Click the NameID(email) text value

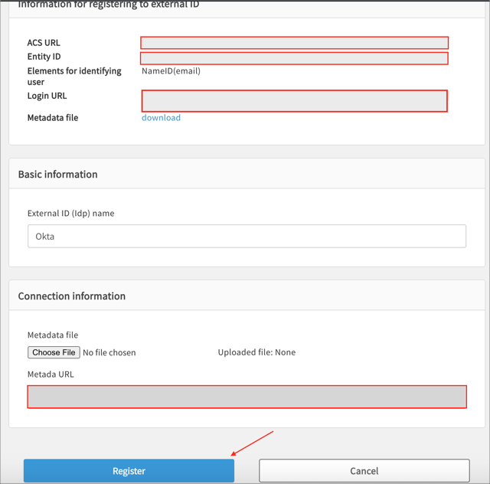tap(171, 71)
